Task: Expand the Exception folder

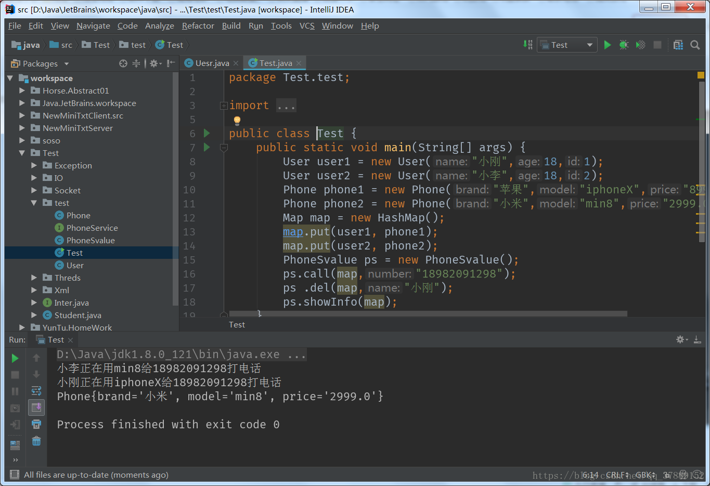Action: pyautogui.click(x=34, y=165)
